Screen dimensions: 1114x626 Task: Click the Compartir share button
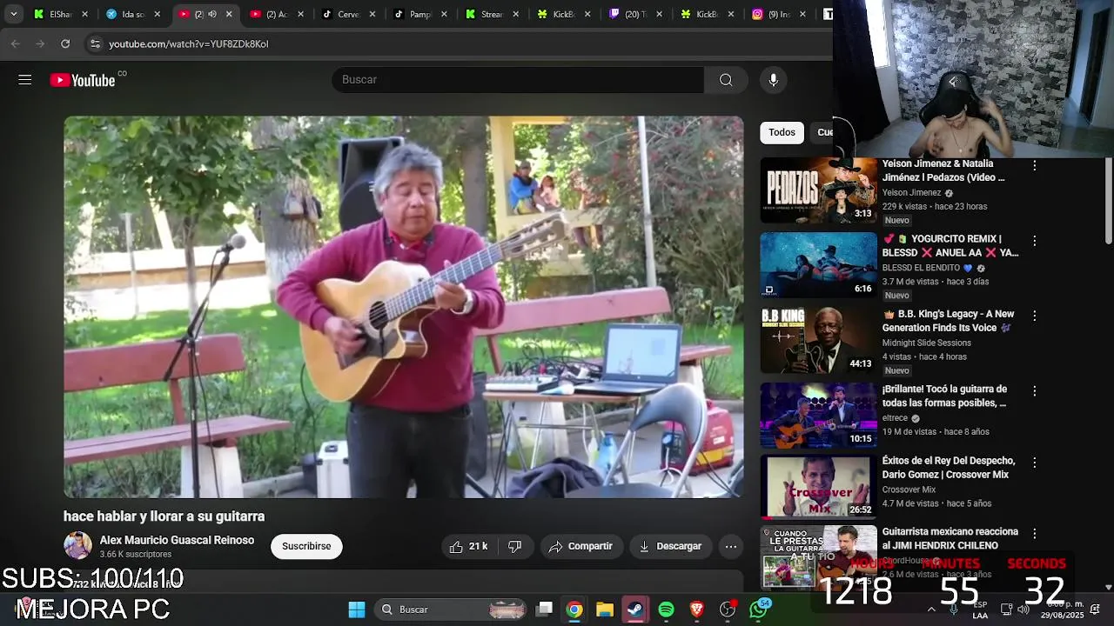point(580,546)
